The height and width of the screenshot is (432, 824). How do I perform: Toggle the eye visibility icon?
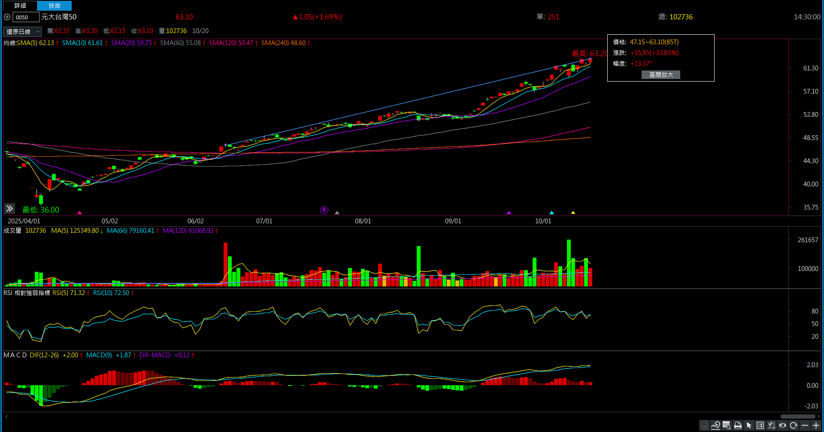782,425
